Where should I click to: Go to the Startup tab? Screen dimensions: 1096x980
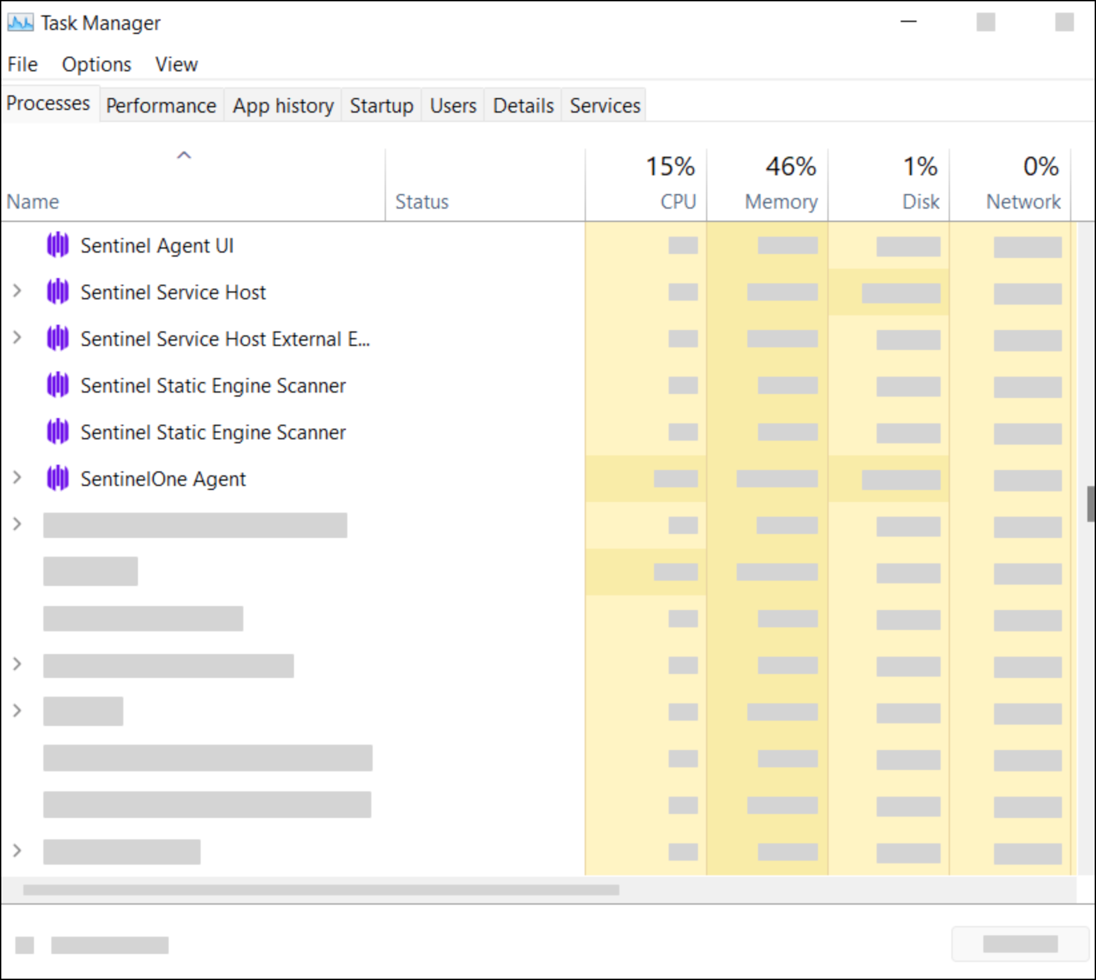[381, 106]
